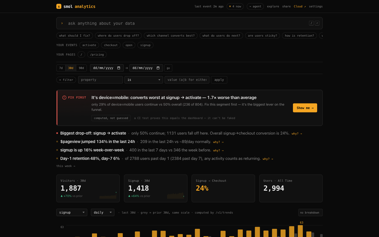Open calendar picker on start date field

coord(119,68)
